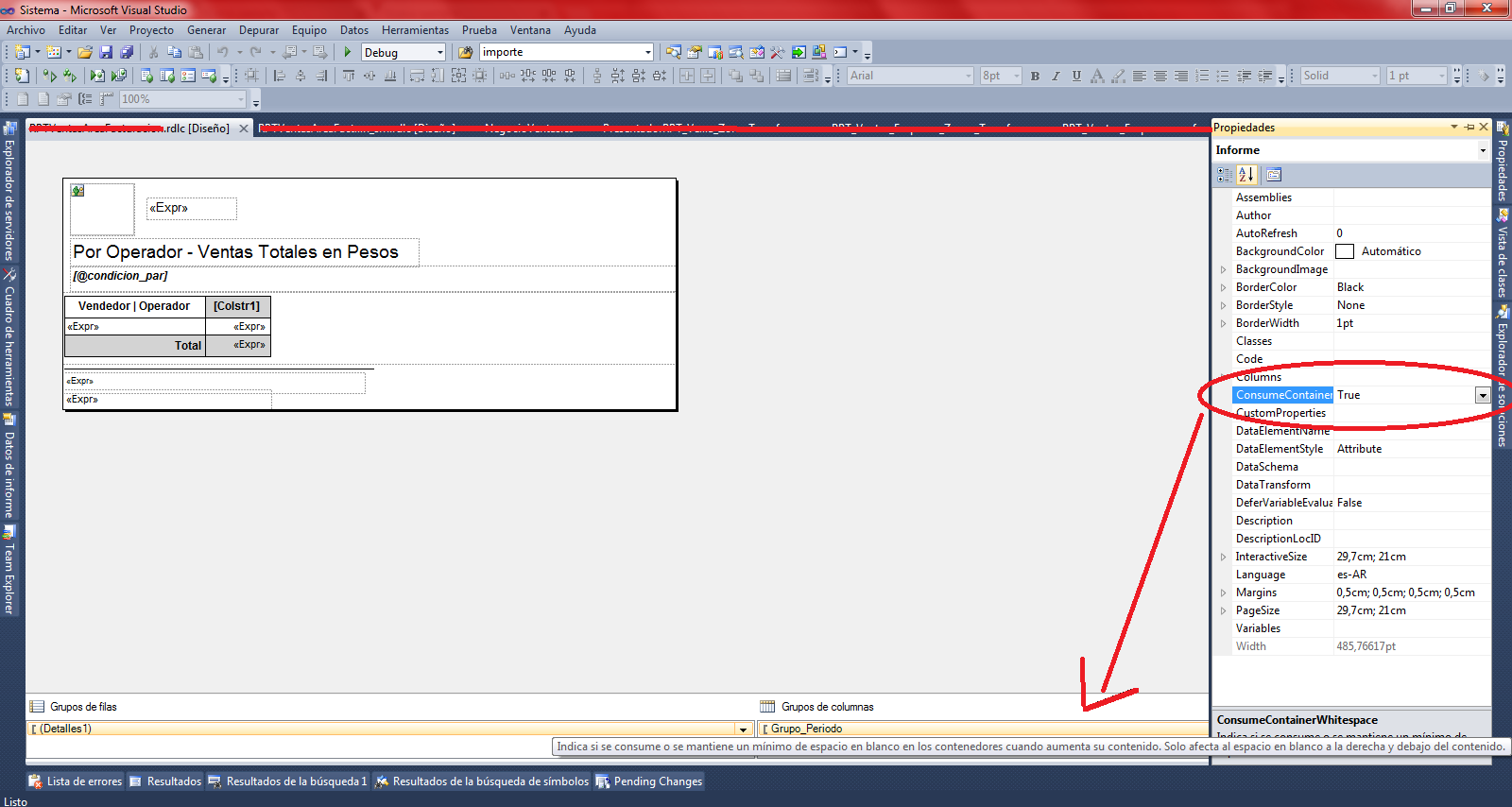1512x807 pixels.
Task: Expand the BorderStyle property
Action: 1224,305
